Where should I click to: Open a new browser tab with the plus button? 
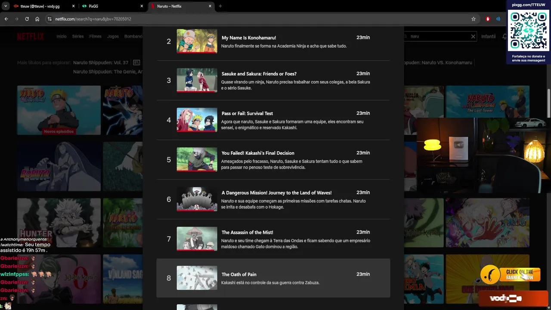point(220,6)
